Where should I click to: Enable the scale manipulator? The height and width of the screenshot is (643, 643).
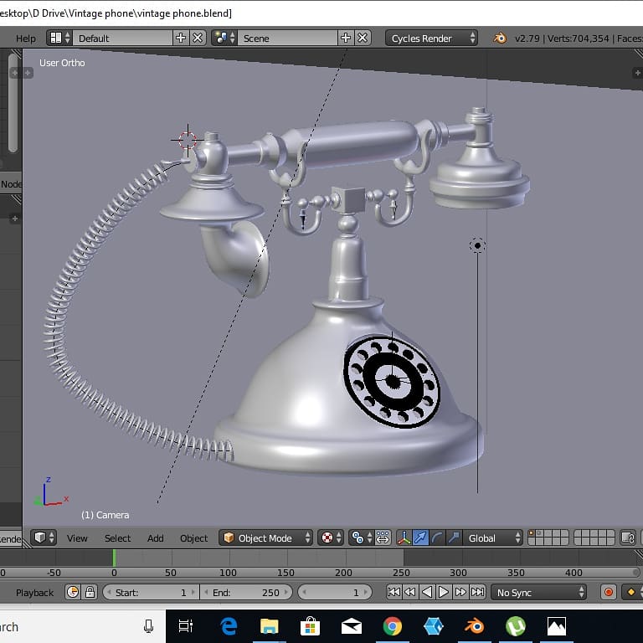click(454, 538)
